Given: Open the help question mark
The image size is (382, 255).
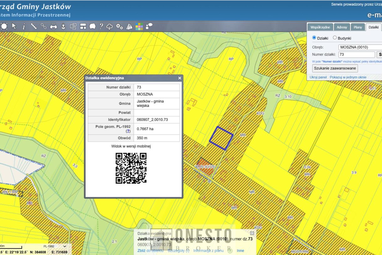Looking at the screenshot, I should point(101,26).
